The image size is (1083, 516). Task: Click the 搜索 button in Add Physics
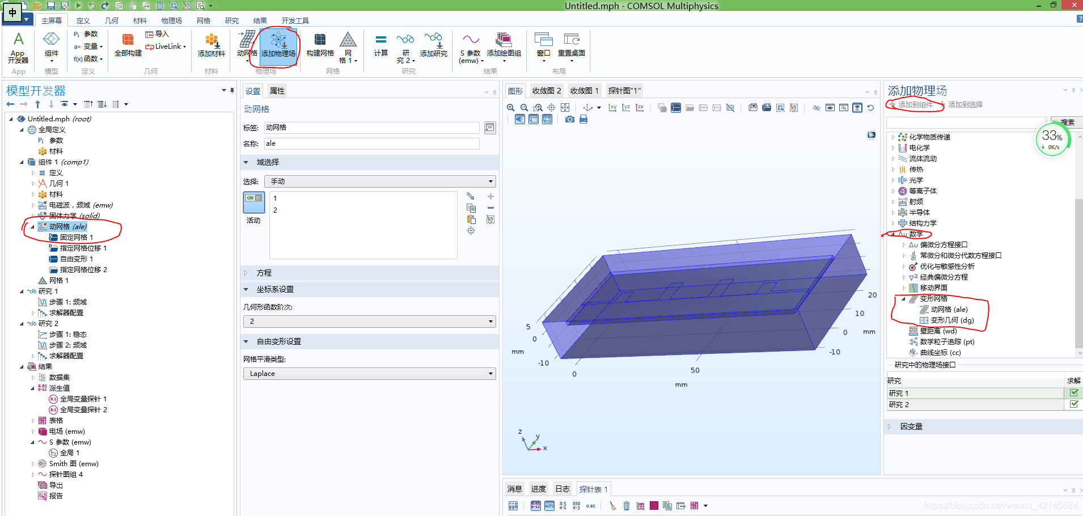coord(1067,122)
